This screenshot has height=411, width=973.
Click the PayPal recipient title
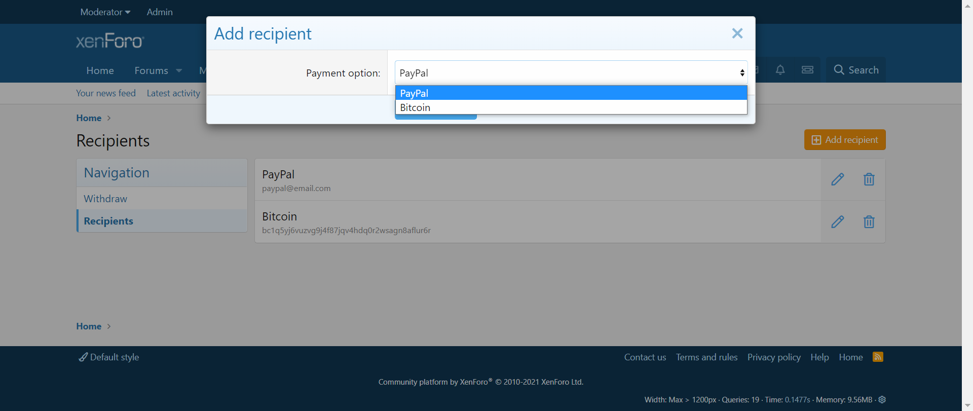pyautogui.click(x=278, y=174)
